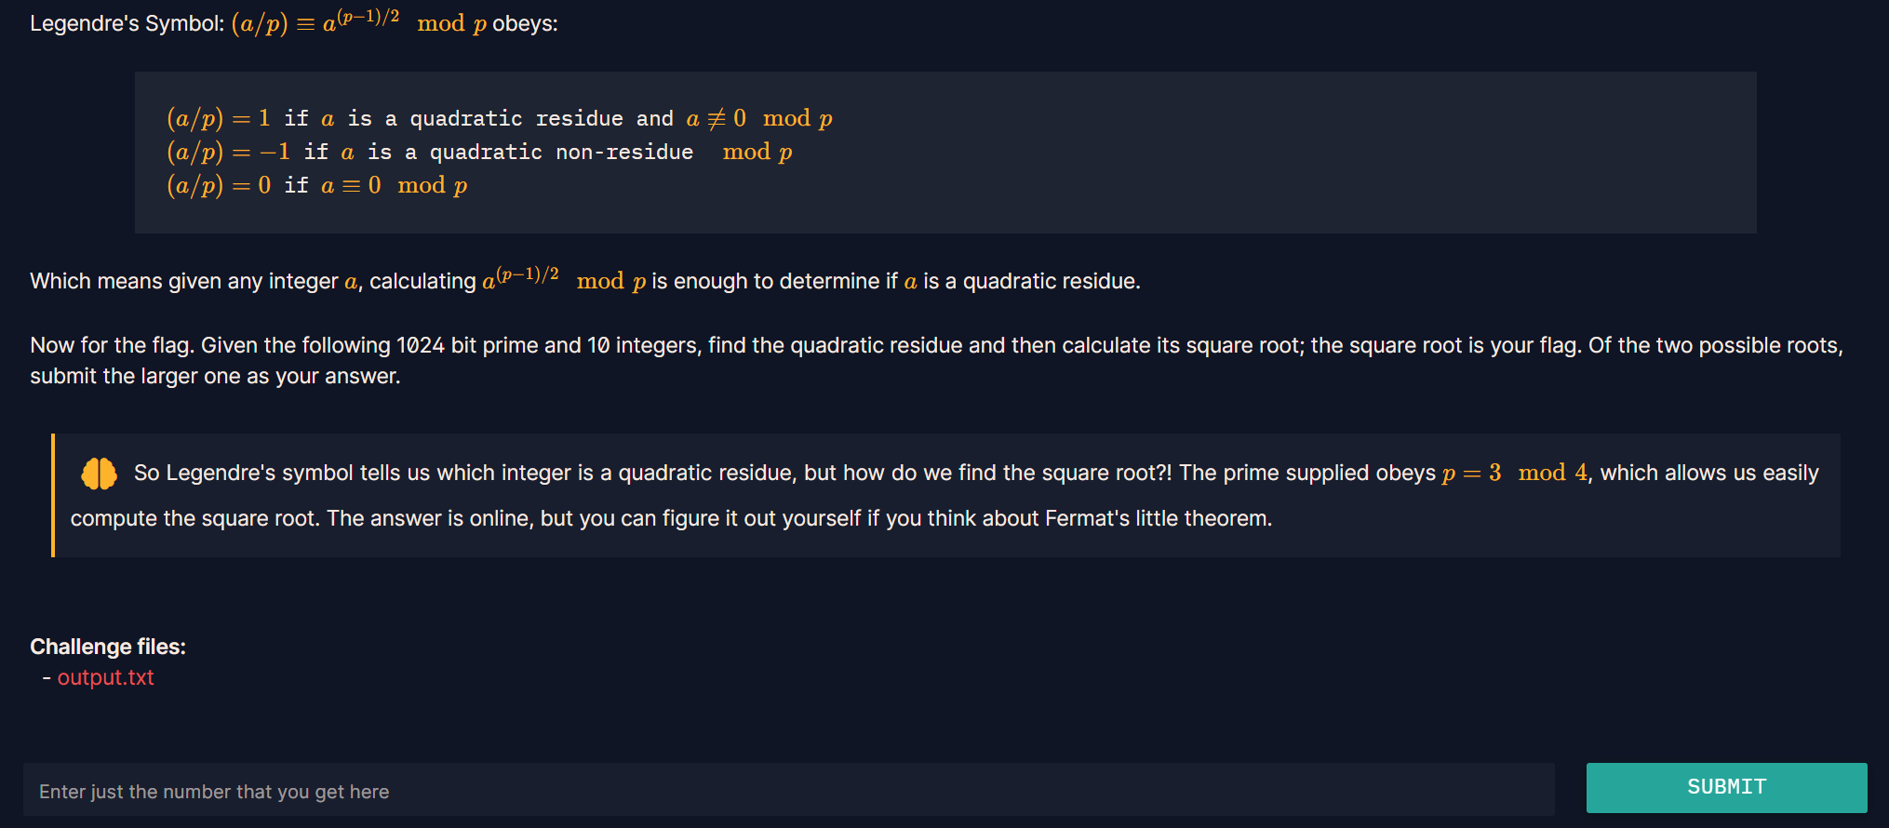Open the output.txt challenge file

point(106,677)
